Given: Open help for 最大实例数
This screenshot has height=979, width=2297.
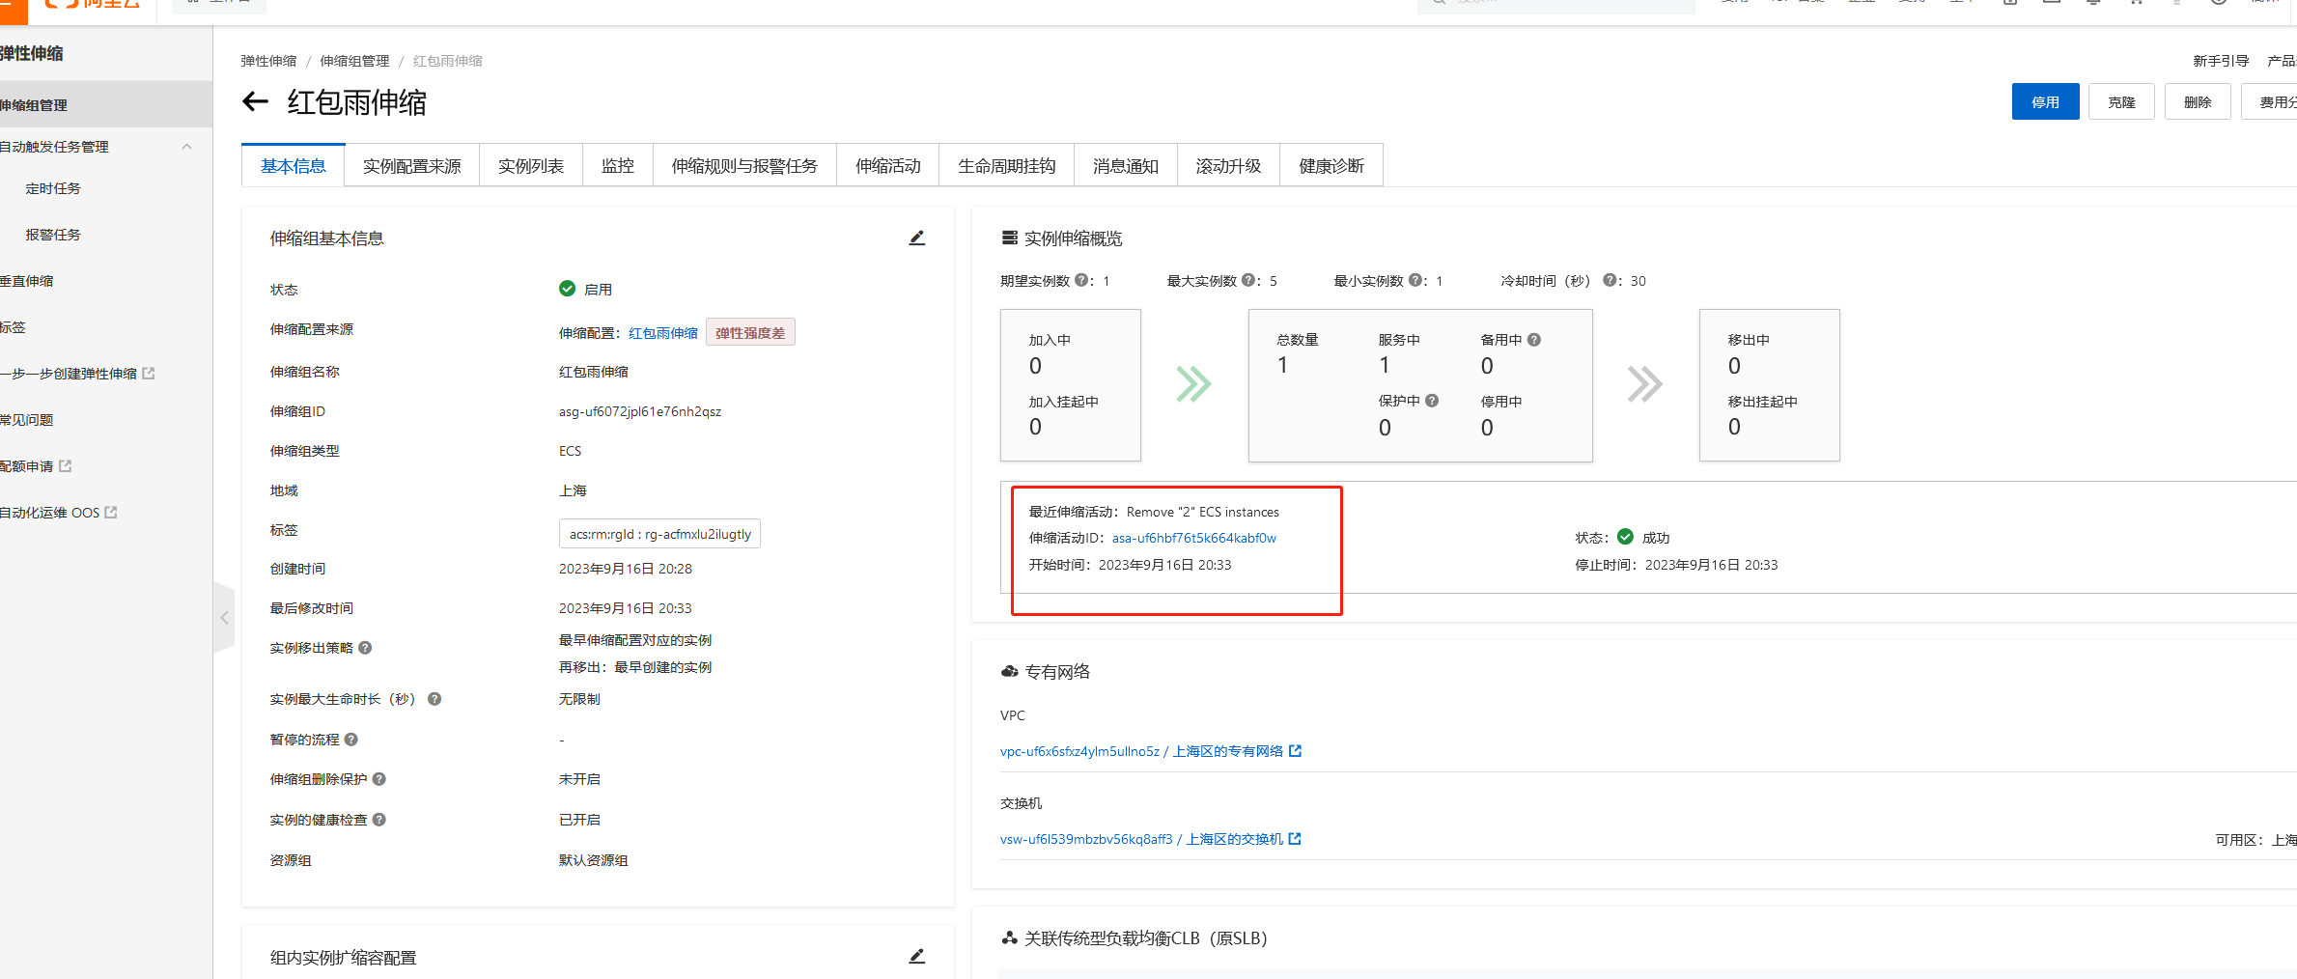Looking at the screenshot, I should pyautogui.click(x=1248, y=280).
